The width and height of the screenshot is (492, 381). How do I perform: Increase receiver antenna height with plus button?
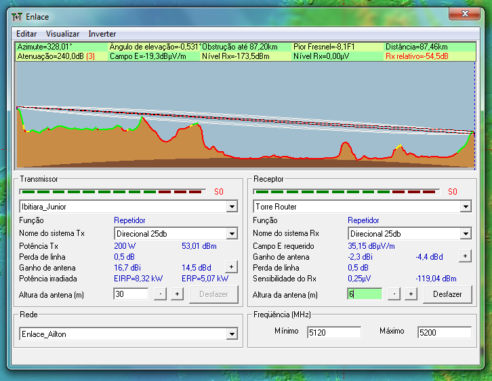click(411, 294)
